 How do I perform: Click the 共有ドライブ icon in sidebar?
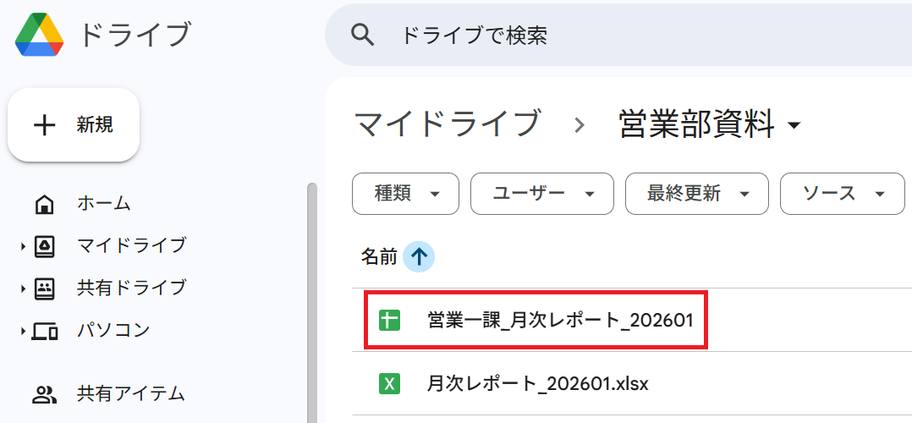[x=45, y=288]
